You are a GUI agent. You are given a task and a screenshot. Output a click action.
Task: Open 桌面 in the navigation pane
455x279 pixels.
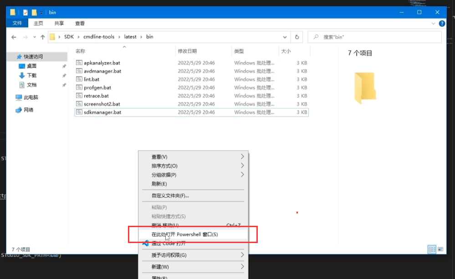point(31,66)
